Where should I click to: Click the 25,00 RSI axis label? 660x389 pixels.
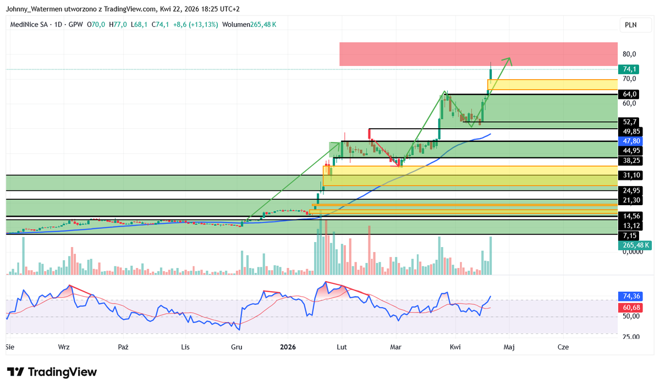(631, 337)
